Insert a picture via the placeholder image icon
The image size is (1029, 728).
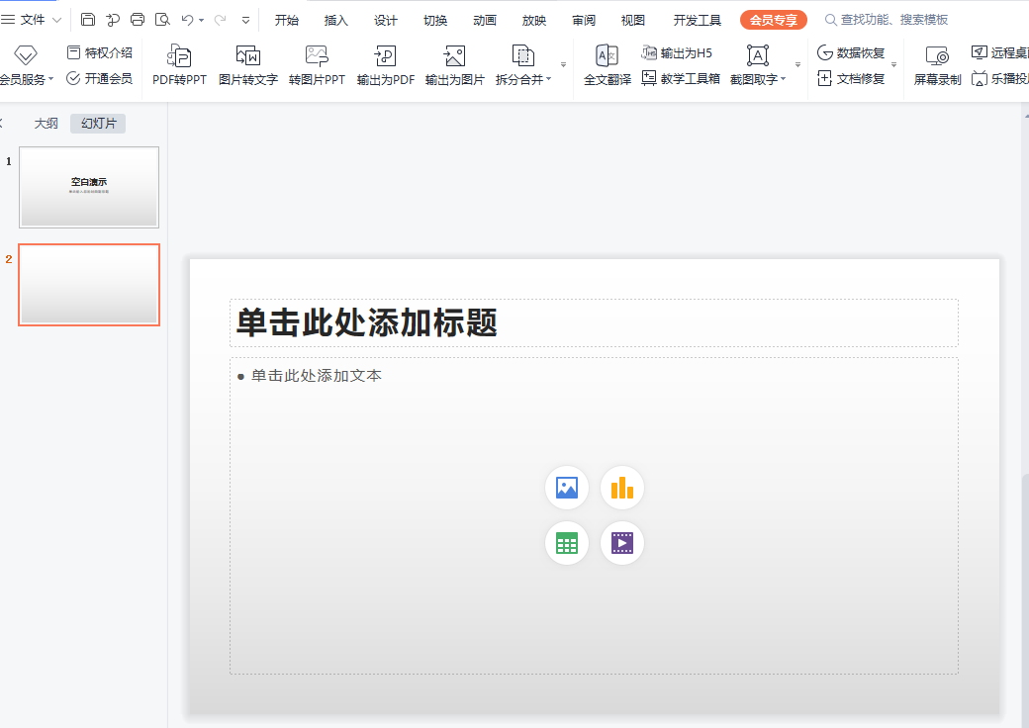[567, 488]
